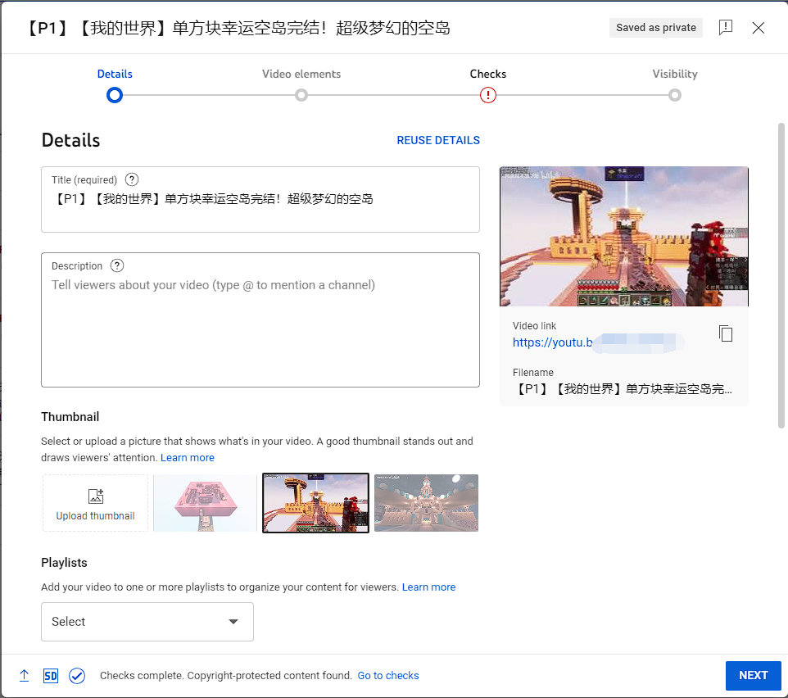
Task: Click the upload status arrow icon
Action: click(25, 676)
